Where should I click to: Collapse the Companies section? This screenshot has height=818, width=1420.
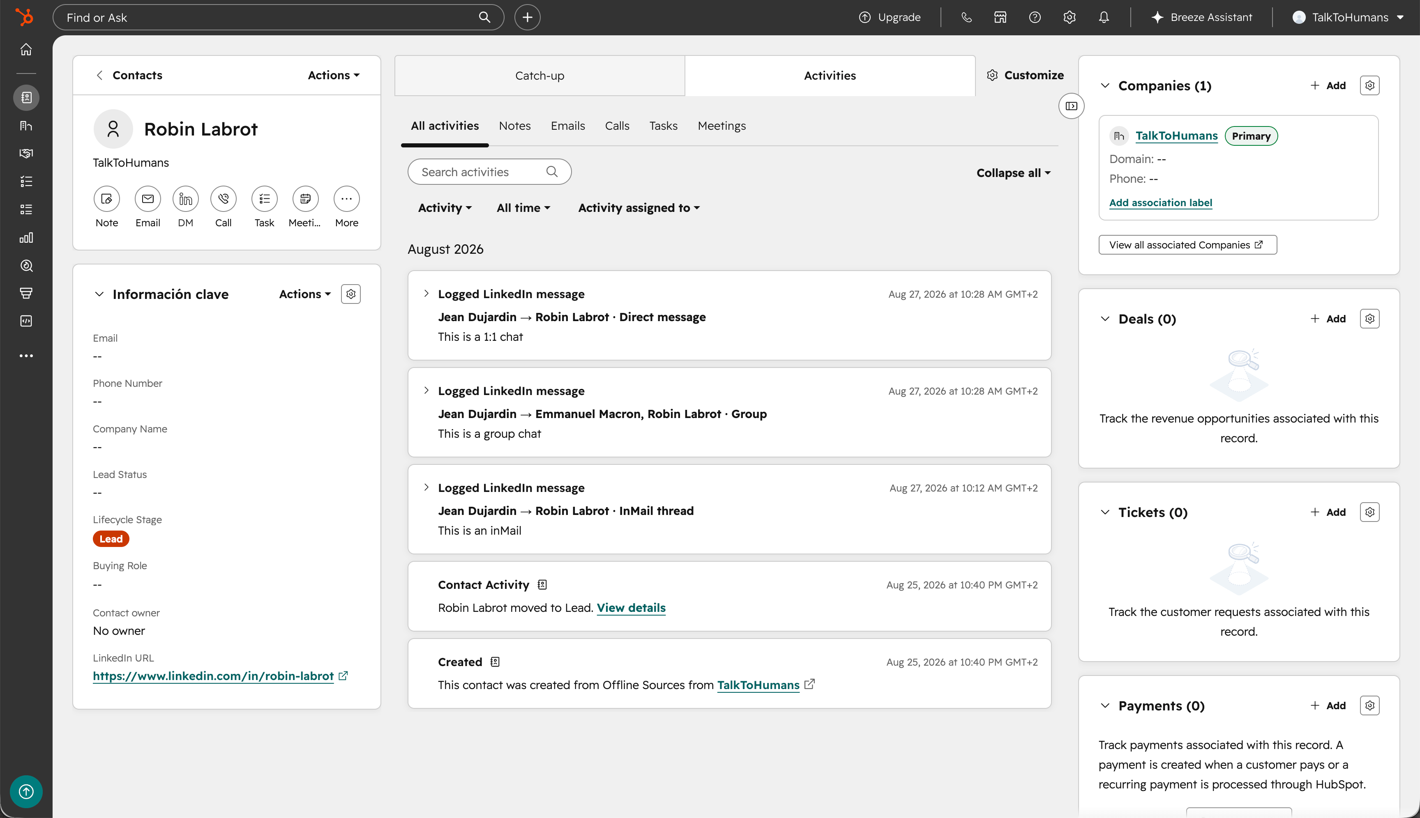pos(1105,85)
